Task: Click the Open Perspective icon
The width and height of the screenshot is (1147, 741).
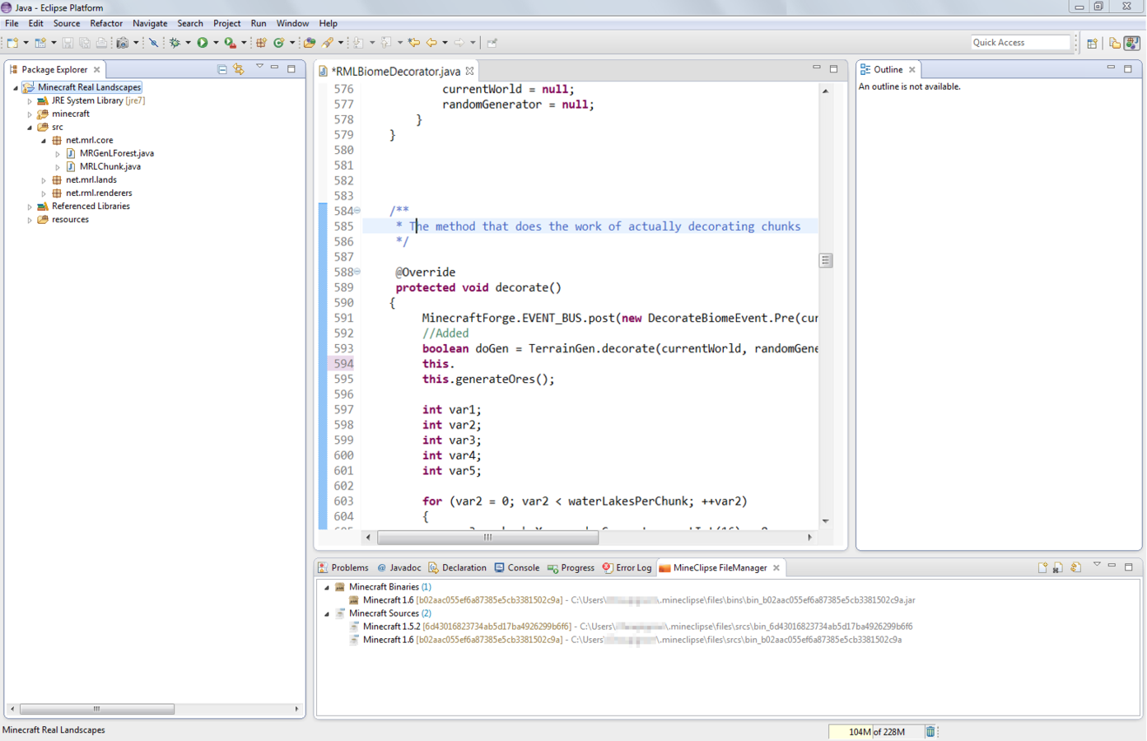Action: pos(1092,43)
